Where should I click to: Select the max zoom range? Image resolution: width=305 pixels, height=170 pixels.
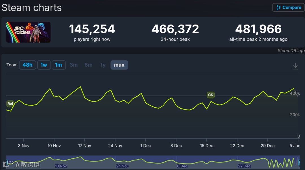[x=119, y=65]
